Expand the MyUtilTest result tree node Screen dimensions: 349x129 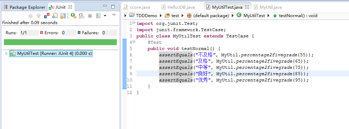point(6,53)
